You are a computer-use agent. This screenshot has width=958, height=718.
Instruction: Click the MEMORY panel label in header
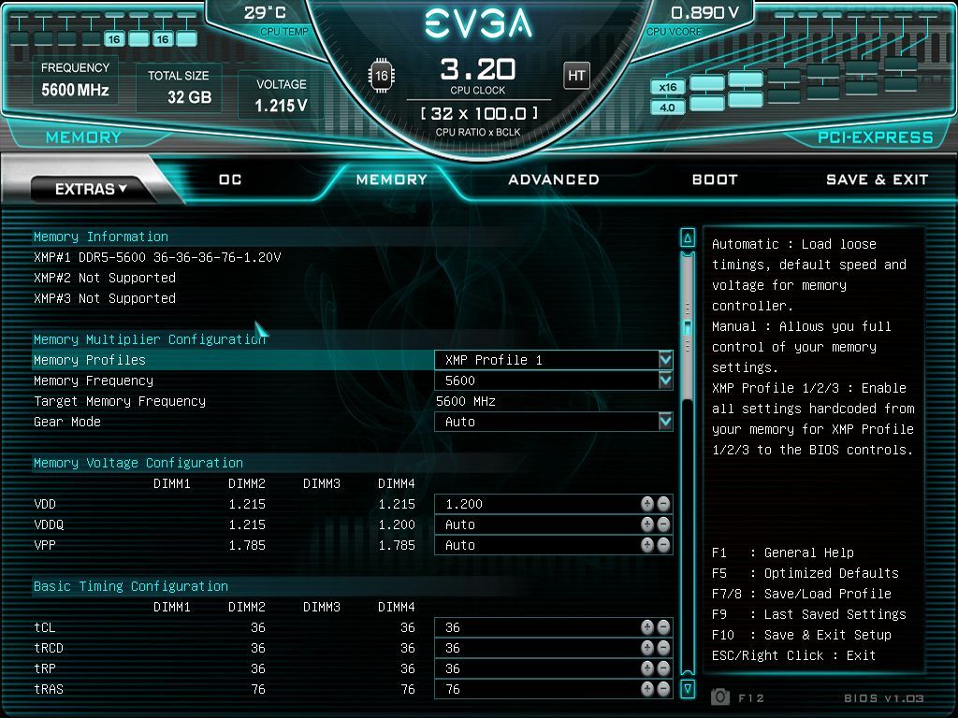[x=83, y=137]
